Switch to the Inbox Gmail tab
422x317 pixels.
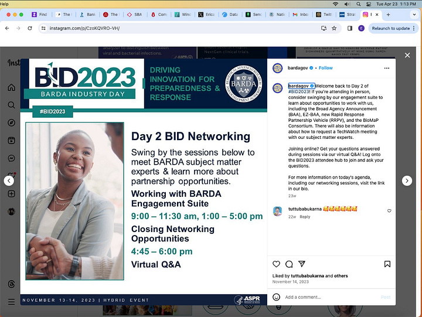[301, 15]
